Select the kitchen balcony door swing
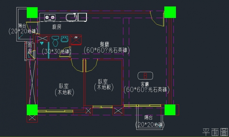 (x=33, y=28)
